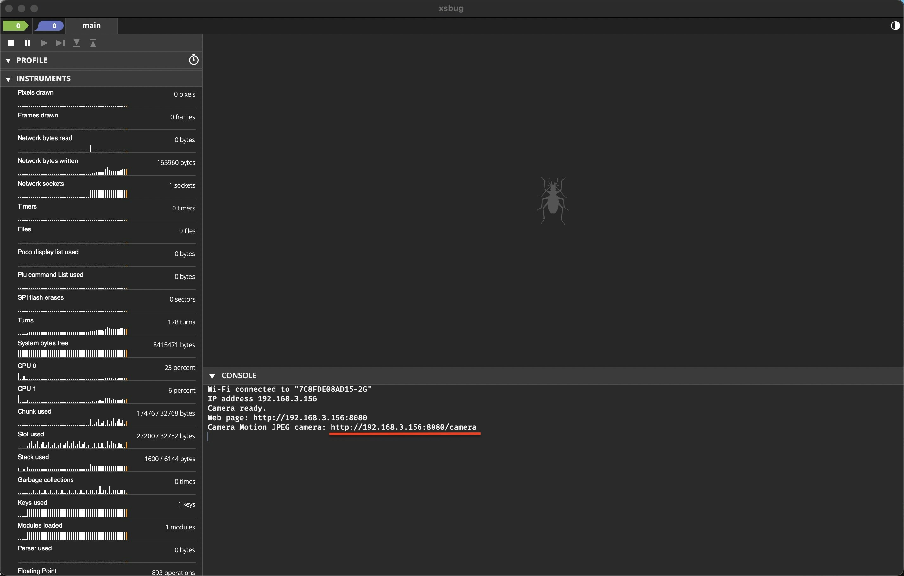This screenshot has height=576, width=904.
Task: Click the underlined camera URL in console
Action: point(403,427)
